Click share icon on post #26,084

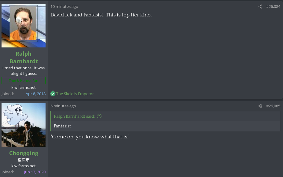pyautogui.click(x=260, y=7)
